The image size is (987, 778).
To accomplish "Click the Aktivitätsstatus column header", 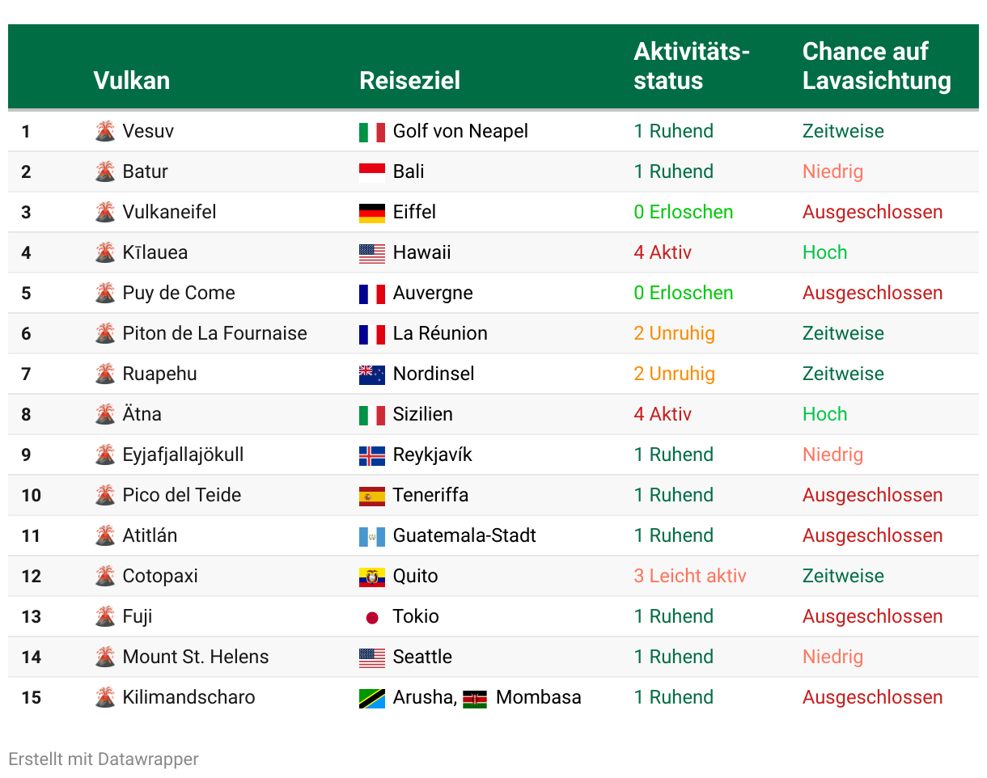I will click(x=692, y=66).
